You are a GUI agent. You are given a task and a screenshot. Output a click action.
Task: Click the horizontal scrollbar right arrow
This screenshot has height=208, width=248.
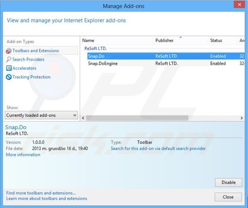click(241, 118)
